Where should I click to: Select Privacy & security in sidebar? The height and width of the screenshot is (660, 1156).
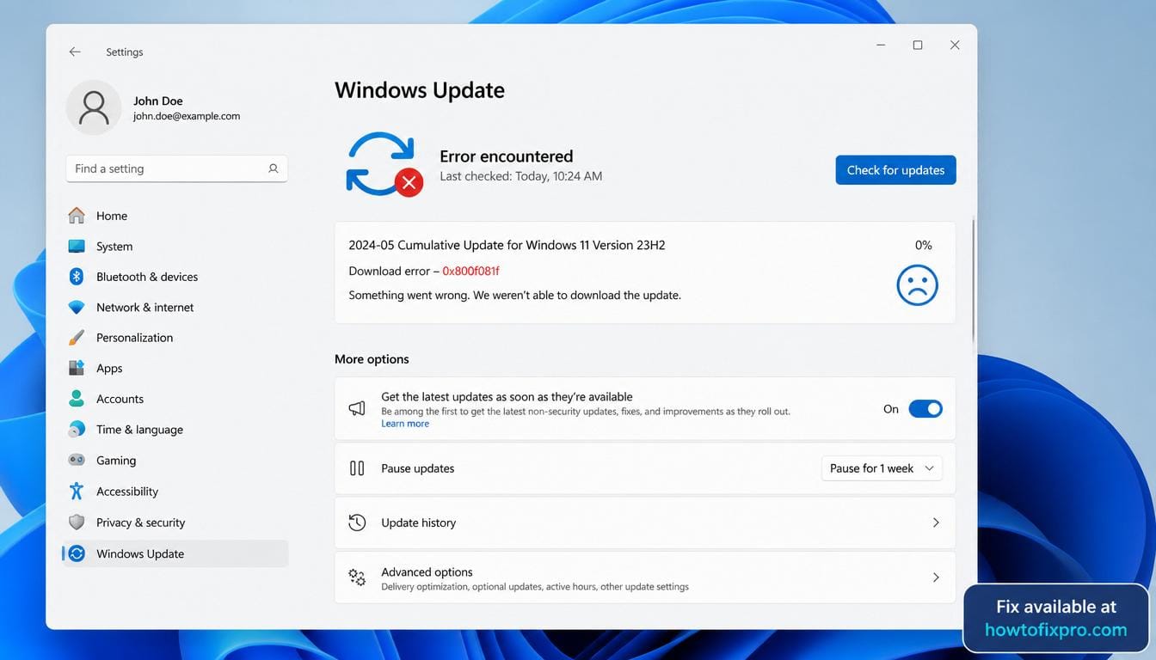174,522
